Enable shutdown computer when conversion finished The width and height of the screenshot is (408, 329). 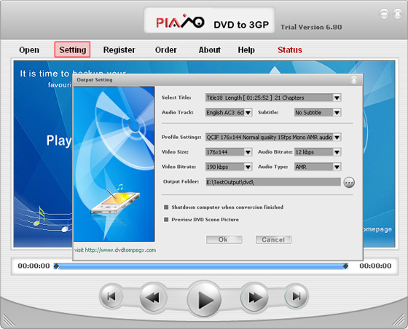pyautogui.click(x=166, y=207)
